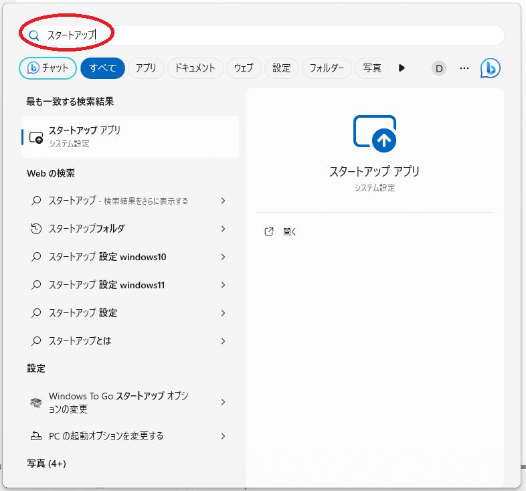Image resolution: width=526 pixels, height=491 pixels.
Task: Click the 最も一致する検索結果 heading
Action: [70, 101]
